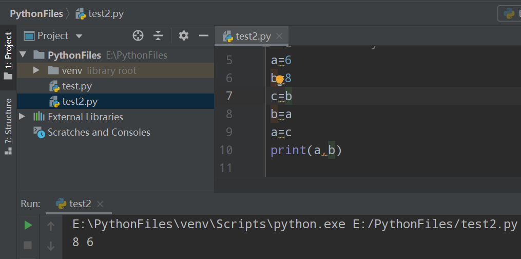Click the locate/scroll-to-source target icon
The height and width of the screenshot is (259, 521).
pyautogui.click(x=138, y=35)
